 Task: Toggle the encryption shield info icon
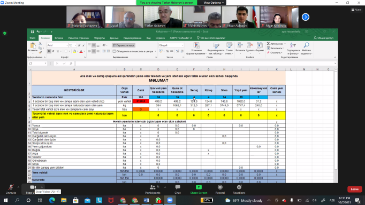(x=5, y=33)
